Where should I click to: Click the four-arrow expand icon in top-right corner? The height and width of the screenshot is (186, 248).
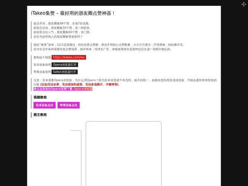point(243,4)
